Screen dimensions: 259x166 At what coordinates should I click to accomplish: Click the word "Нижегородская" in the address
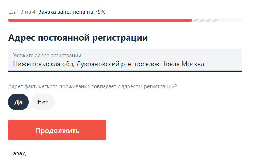(33, 64)
